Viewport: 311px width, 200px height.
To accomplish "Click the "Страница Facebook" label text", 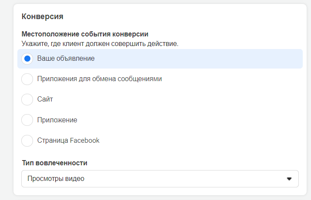I will coord(68,141).
